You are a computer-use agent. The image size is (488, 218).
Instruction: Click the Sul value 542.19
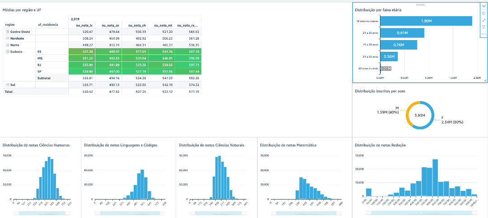[167, 85]
